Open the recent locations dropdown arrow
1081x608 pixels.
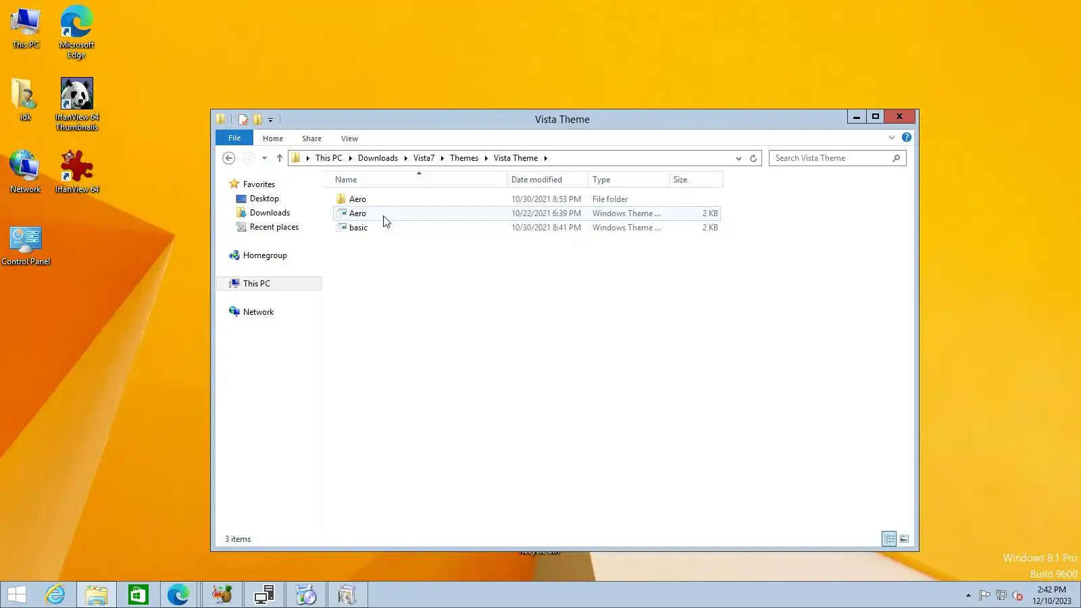click(264, 158)
